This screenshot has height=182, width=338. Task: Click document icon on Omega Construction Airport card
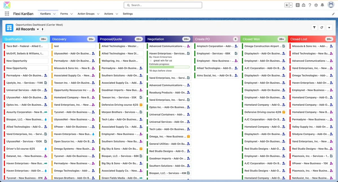coord(284,46)
